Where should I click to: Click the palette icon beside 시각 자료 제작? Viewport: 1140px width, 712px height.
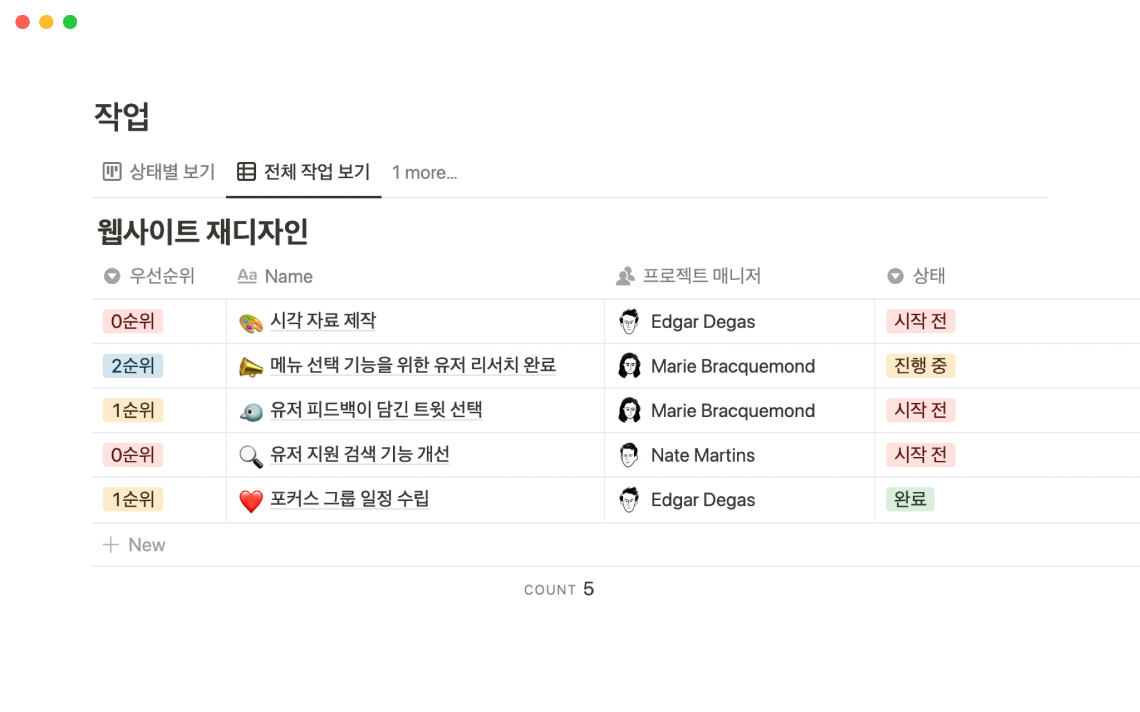tap(251, 323)
